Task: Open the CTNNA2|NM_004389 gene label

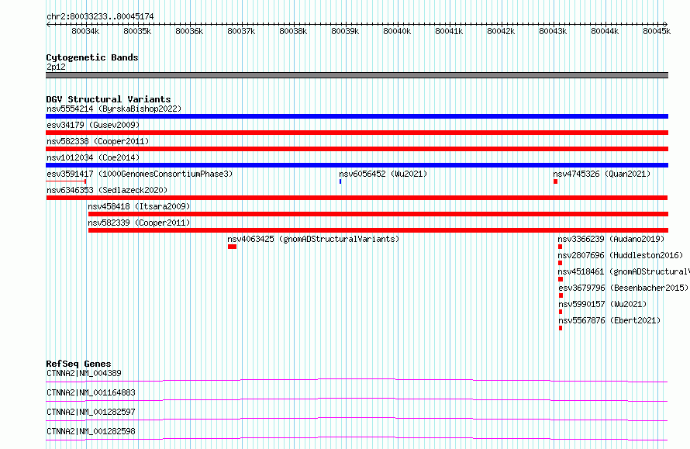Action: (x=84, y=373)
